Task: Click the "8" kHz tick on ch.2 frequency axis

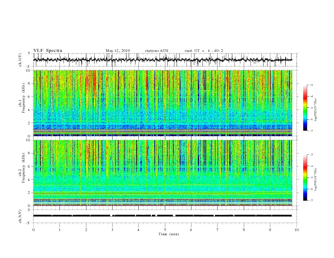Action: coord(30,153)
